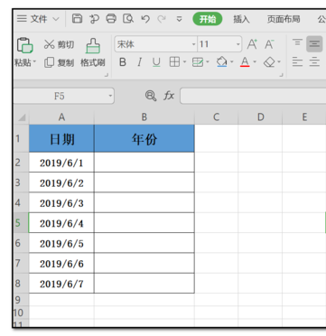Click the fx insert function icon
Viewport: 326px width, 336px height.
tap(169, 96)
